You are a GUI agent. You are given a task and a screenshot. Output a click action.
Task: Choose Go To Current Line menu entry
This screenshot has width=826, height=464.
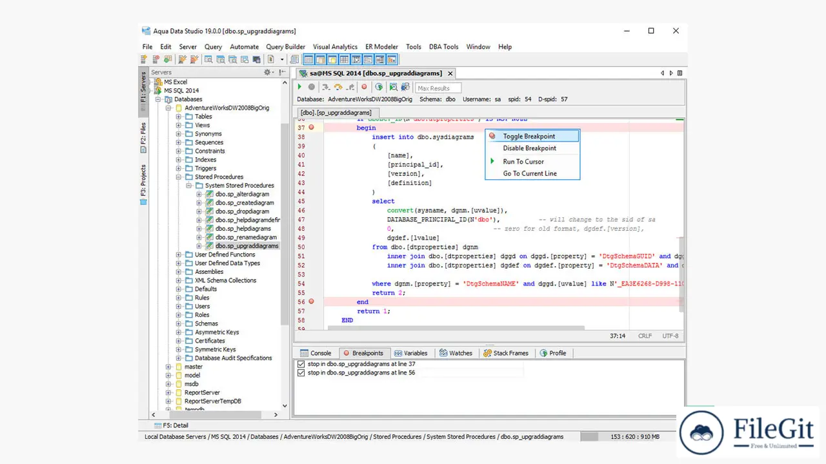(532, 173)
